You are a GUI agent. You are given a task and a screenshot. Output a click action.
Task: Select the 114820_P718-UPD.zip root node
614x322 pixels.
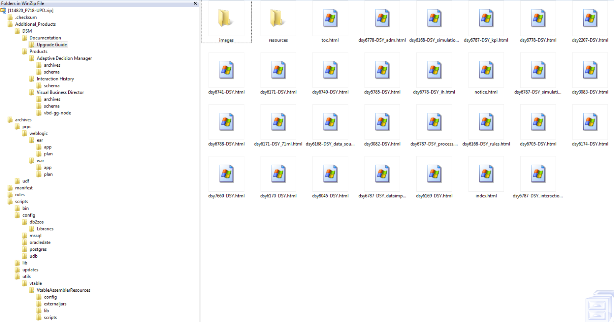pyautogui.click(x=31, y=10)
